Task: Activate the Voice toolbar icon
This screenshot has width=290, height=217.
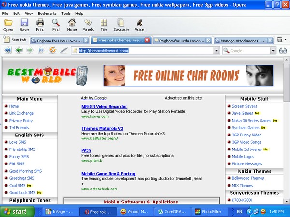Action: (139, 25)
